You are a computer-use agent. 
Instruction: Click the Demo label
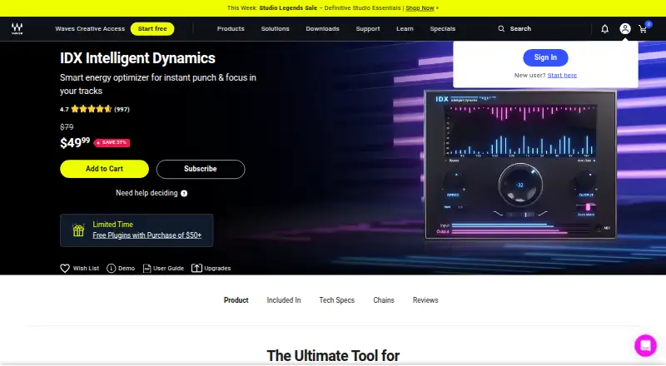[127, 269]
